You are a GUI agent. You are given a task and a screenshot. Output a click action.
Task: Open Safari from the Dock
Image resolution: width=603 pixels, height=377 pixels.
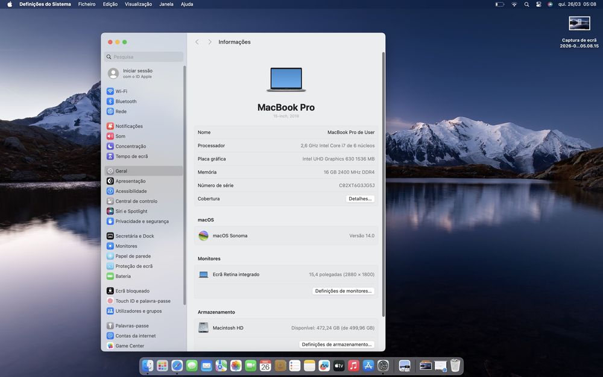pyautogui.click(x=177, y=366)
